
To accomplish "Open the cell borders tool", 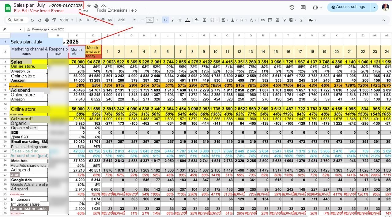I will click(205, 20).
